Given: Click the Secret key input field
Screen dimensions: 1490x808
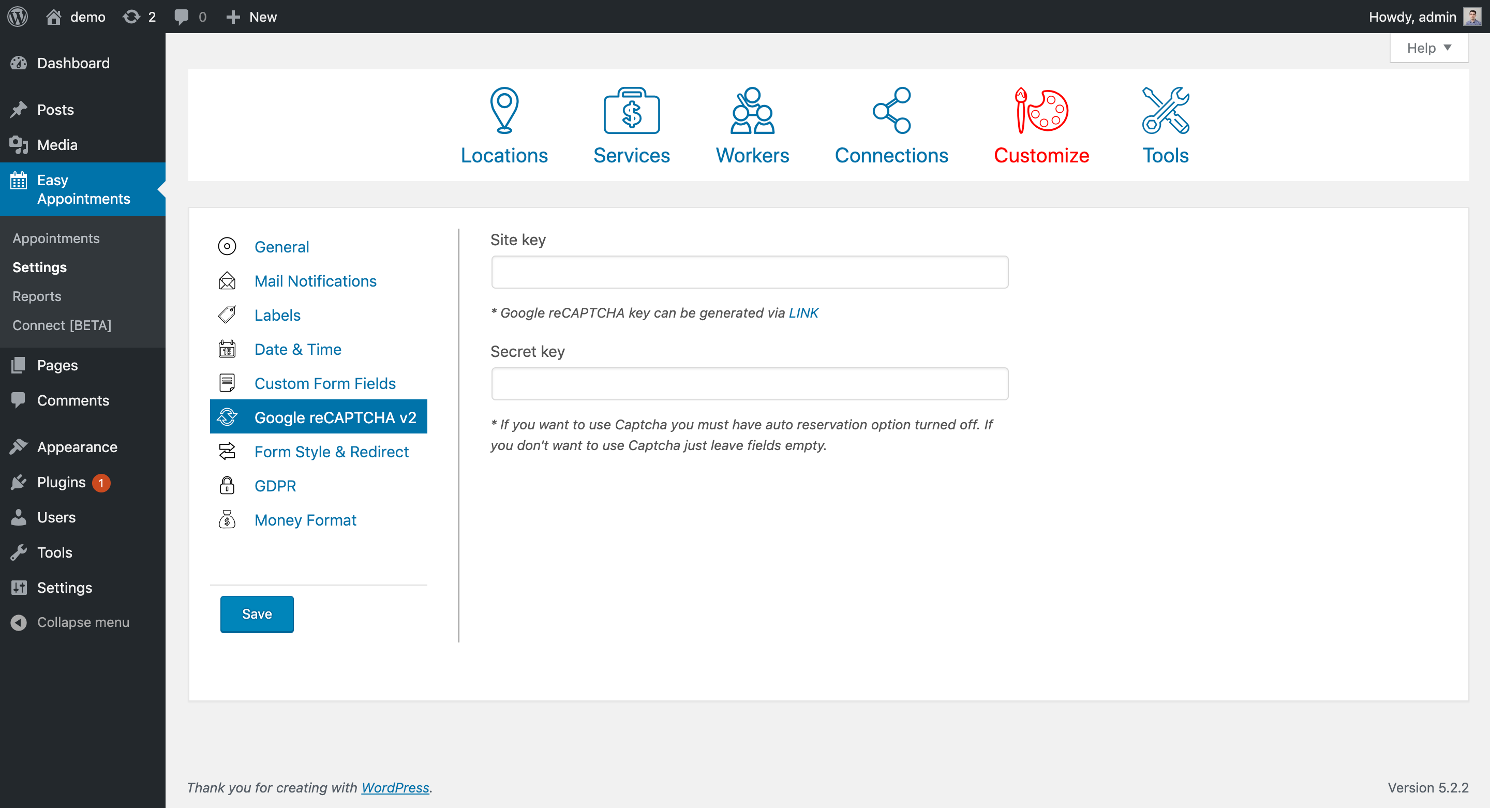Looking at the screenshot, I should (x=749, y=384).
